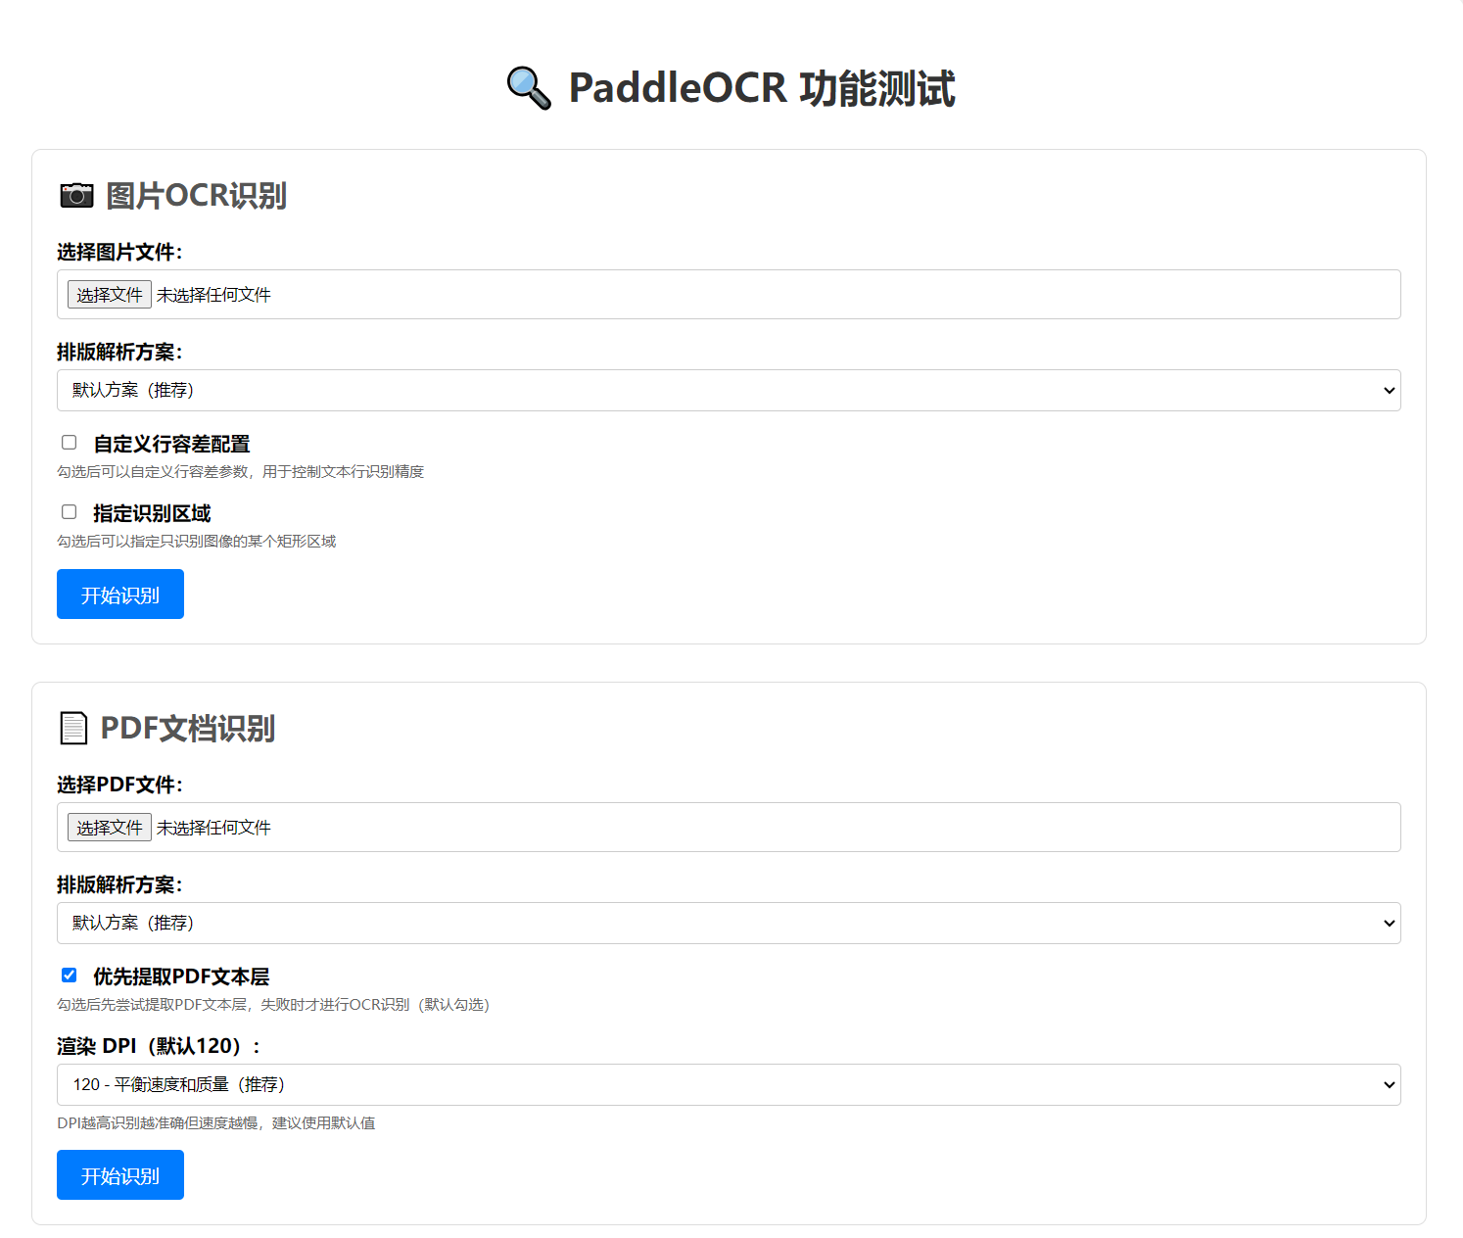Click the camera icon beside 图片OCR识别

tap(76, 196)
